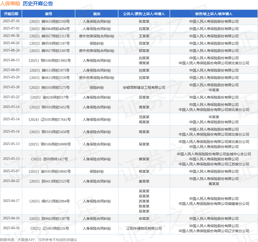Select case number 辽0105民初17641号

[x=50, y=119]
